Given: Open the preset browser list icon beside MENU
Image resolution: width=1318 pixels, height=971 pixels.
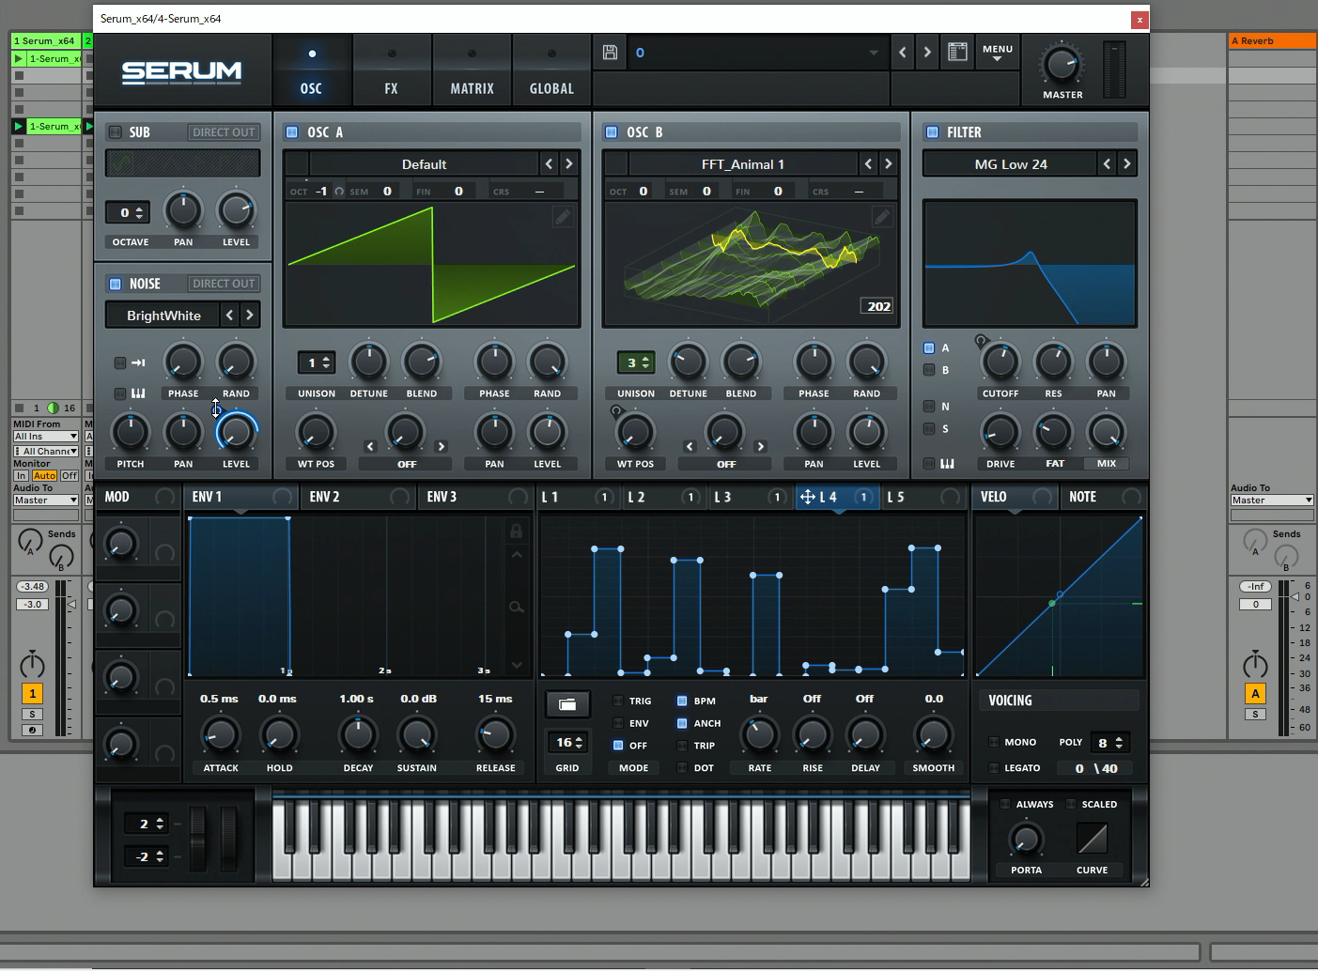Looking at the screenshot, I should point(957,52).
